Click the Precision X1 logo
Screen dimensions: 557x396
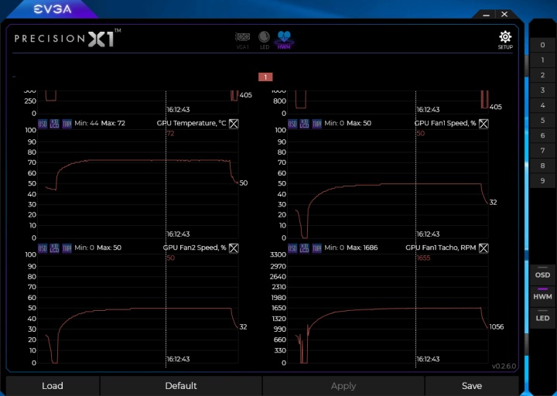tap(67, 38)
